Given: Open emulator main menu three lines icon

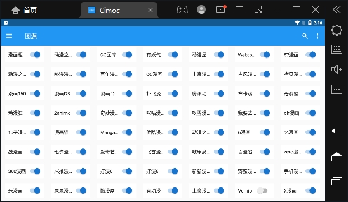Looking at the screenshot, I should pos(239,9).
